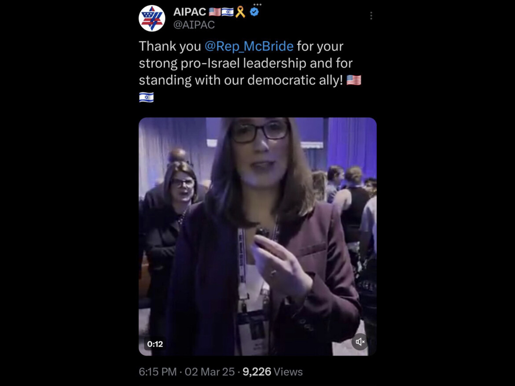Viewport: 515px width, 386px height.
Task: Open the 9,226 Views count
Action: tap(272, 371)
